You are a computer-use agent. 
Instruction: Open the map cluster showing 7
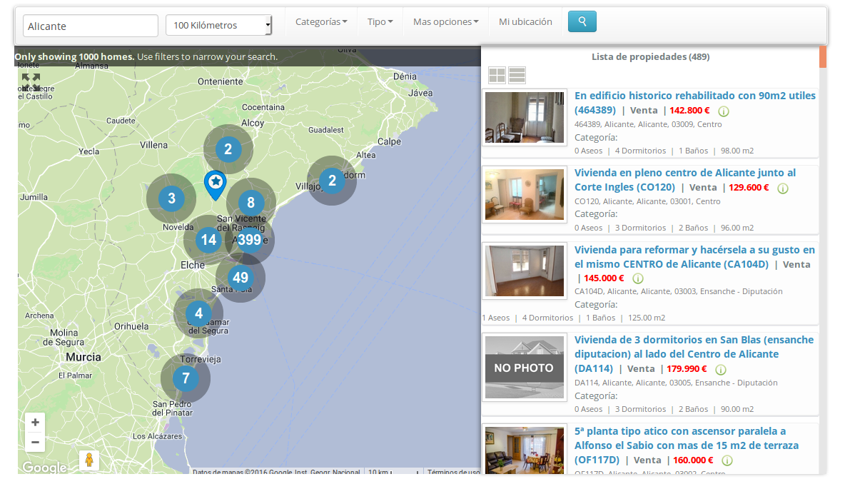click(x=186, y=378)
